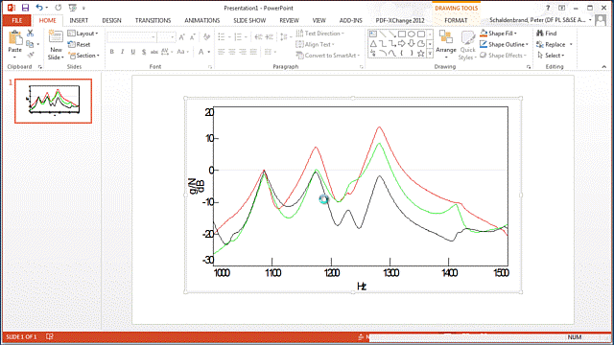This screenshot has width=614, height=345.
Task: Click the Redo/Repeat icon
Action: [x=58, y=8]
